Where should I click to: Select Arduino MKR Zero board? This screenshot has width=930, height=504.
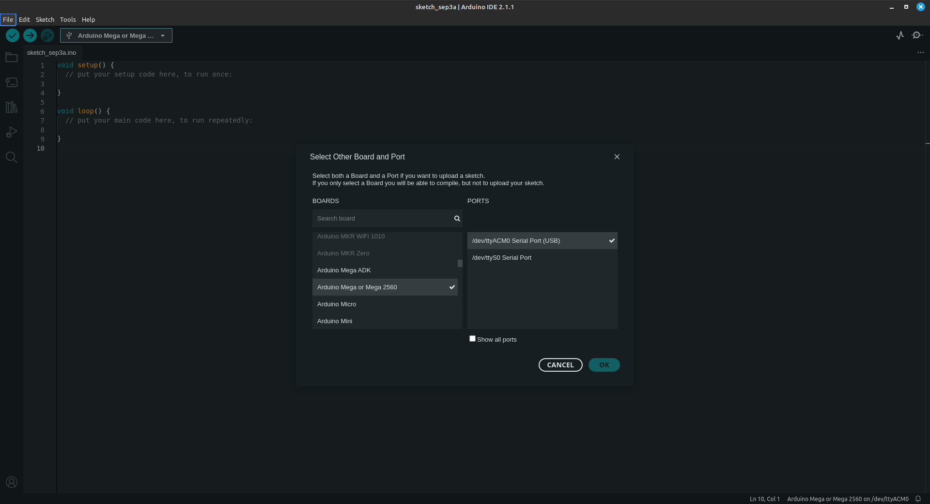[x=385, y=253]
